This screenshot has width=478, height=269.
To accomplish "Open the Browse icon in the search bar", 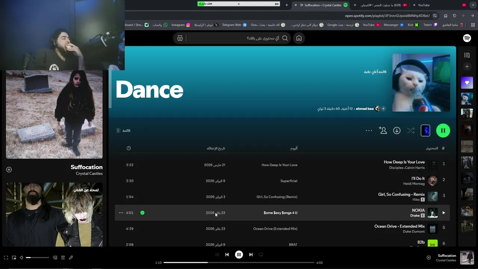I will (180, 38).
